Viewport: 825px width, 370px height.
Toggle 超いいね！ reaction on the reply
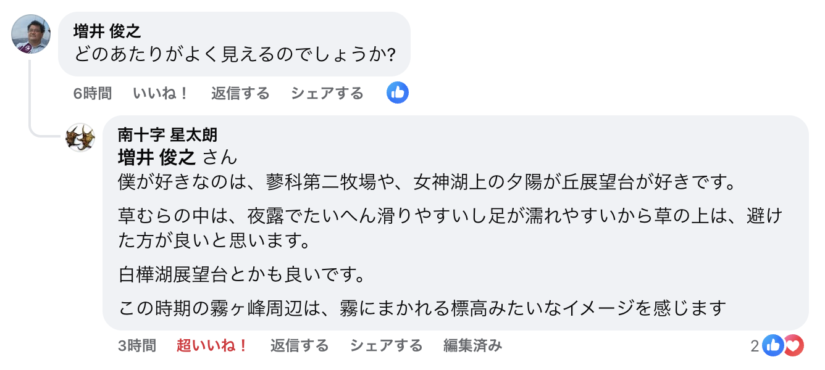[x=212, y=346]
